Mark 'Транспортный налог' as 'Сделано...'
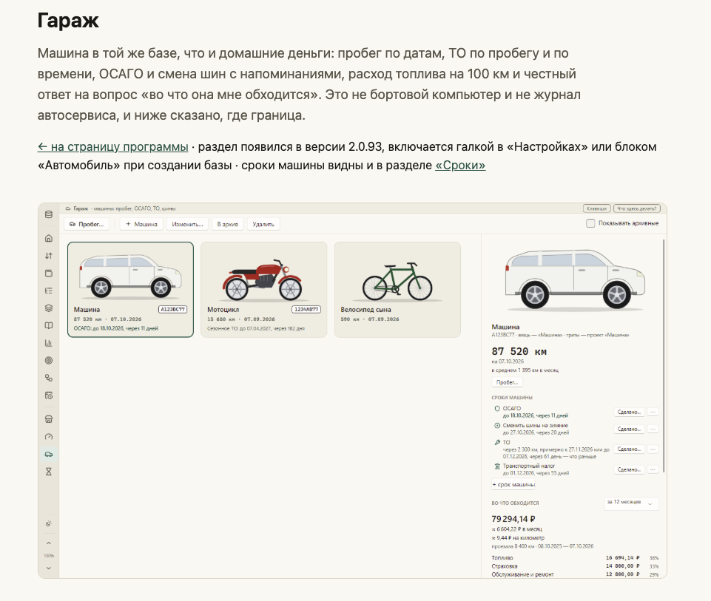The height and width of the screenshot is (601, 711). (629, 469)
